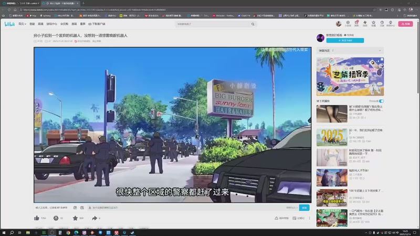Open Microsoft Edge from the taskbar
420x236 pixels.
76,233
